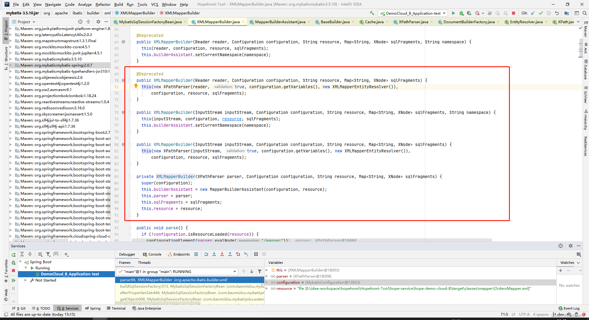Open run configuration dropdown DemoCloud_B_Application-test
589x320 pixels.
(x=413, y=13)
